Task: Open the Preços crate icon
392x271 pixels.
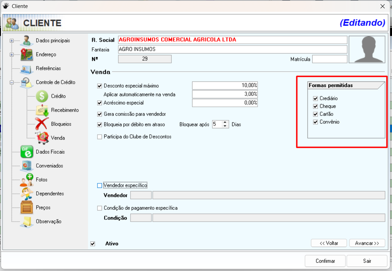Action: [x=27, y=208]
